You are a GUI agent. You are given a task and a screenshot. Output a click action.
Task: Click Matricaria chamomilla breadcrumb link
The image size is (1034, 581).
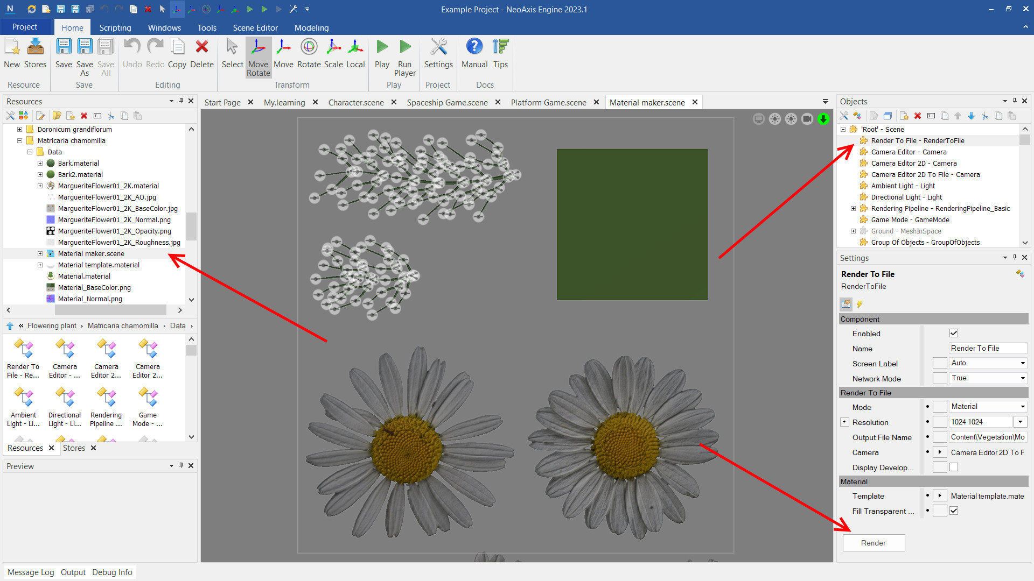[x=123, y=326]
